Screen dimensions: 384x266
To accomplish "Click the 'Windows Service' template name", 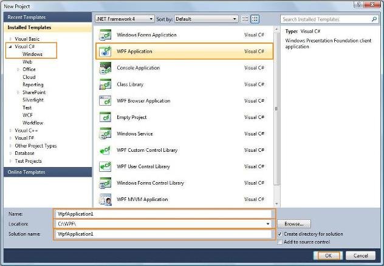I will tap(135, 134).
